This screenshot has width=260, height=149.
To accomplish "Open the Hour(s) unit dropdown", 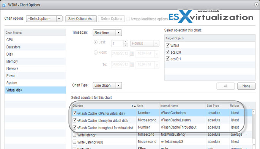I will [145, 43].
